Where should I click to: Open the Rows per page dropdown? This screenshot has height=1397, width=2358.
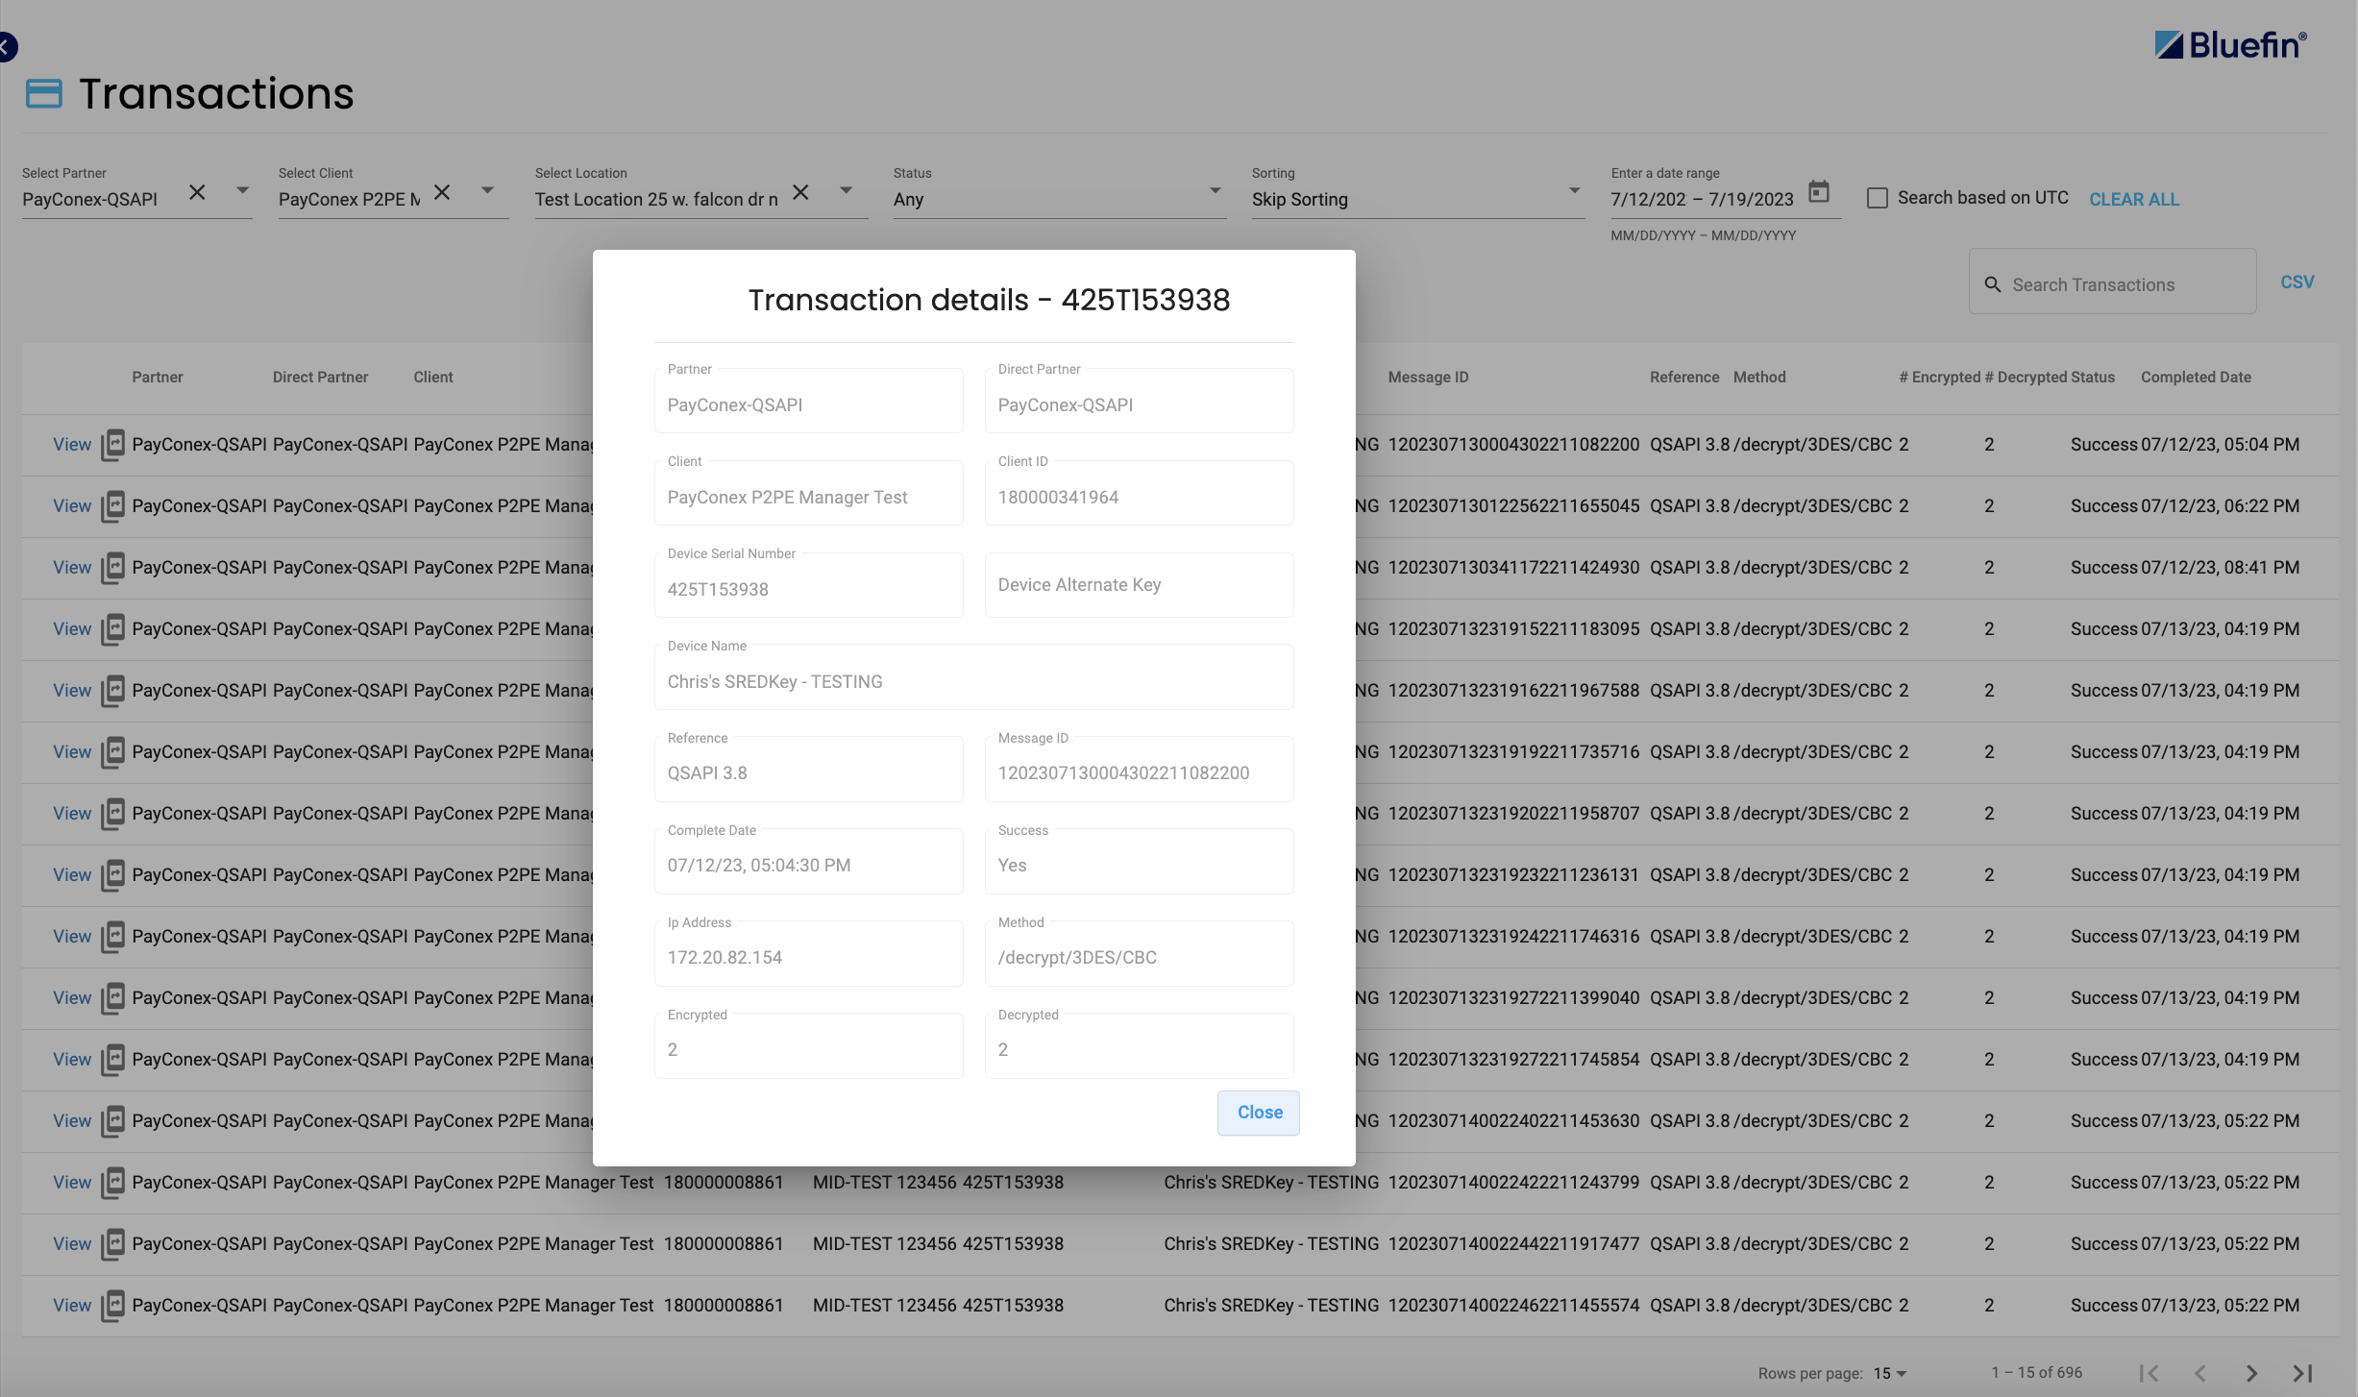tap(1891, 1372)
